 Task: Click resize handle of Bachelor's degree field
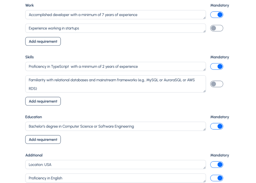(x=204, y=129)
